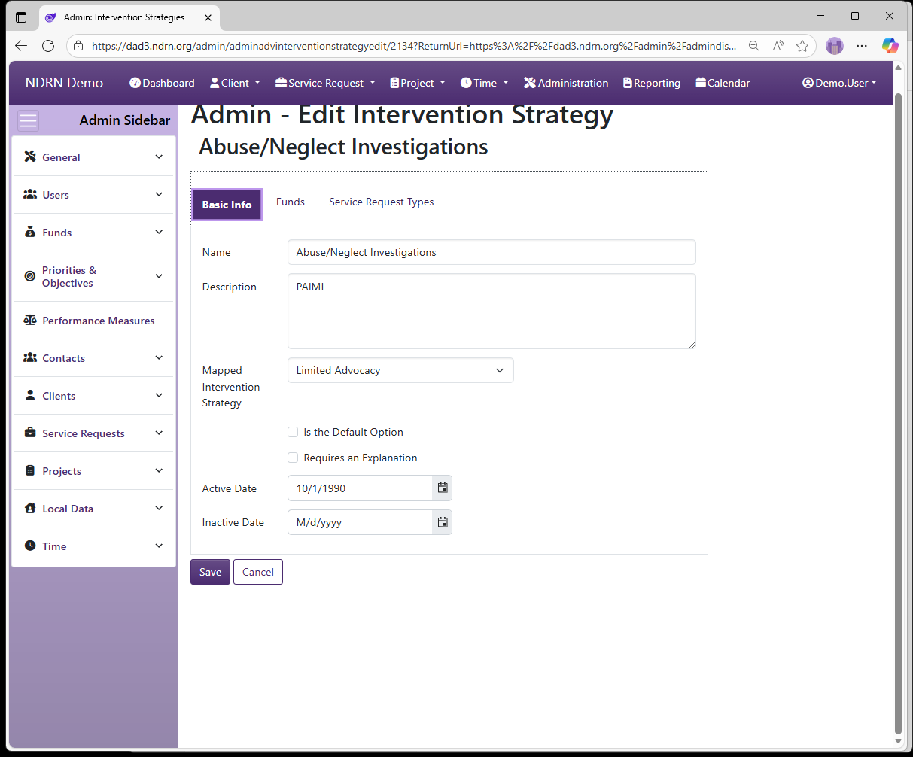This screenshot has width=913, height=757.
Task: Click the Priorities & Objectives target icon
Action: click(30, 276)
